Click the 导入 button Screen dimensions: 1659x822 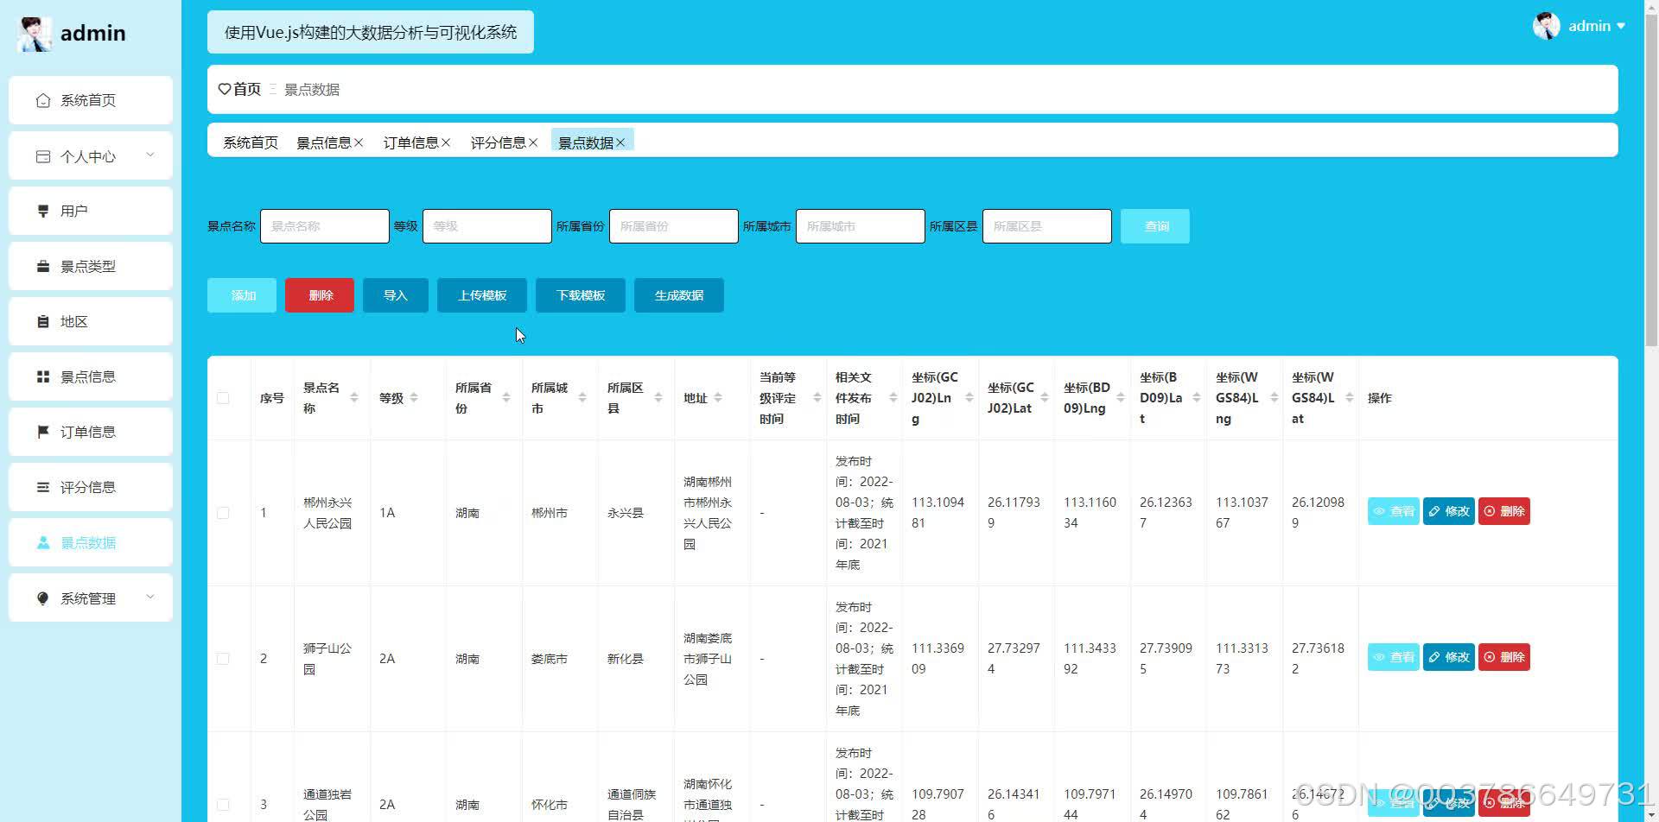[x=396, y=295]
